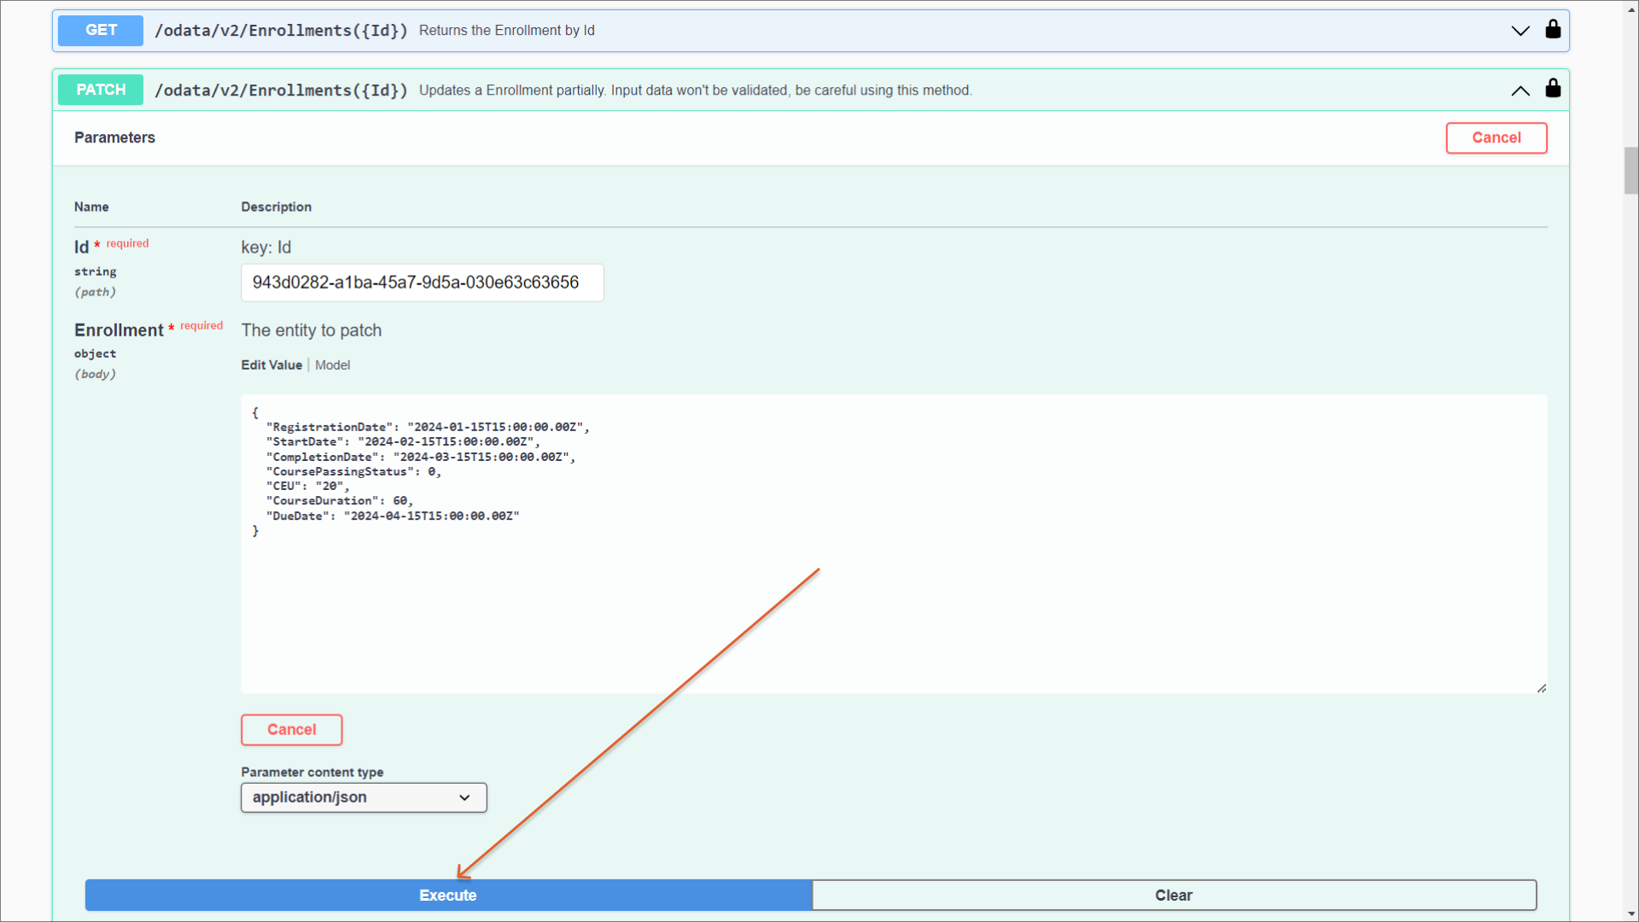This screenshot has width=1639, height=922.
Task: Expand the GET Enrollments endpoint chevron
Action: pos(1520,31)
